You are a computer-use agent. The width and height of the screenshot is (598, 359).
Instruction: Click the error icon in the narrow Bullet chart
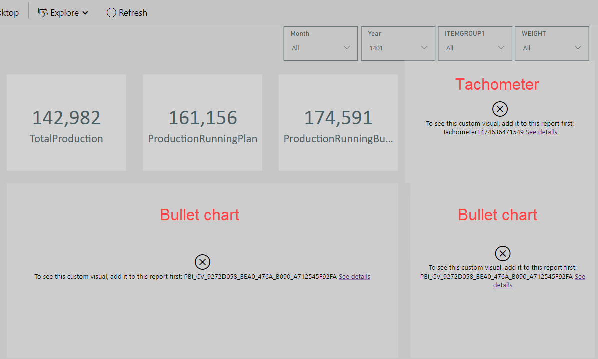click(x=502, y=253)
